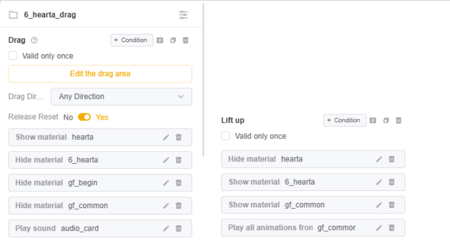Open the Any Direction drag direction dropdown
Image resolution: width=450 pixels, height=241 pixels.
pos(121,97)
